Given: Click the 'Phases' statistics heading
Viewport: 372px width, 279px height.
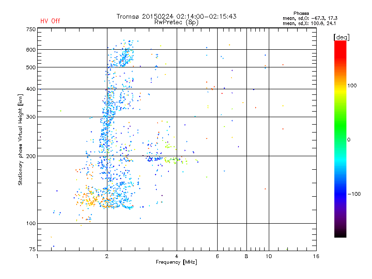Looking at the screenshot, I should coord(301,13).
